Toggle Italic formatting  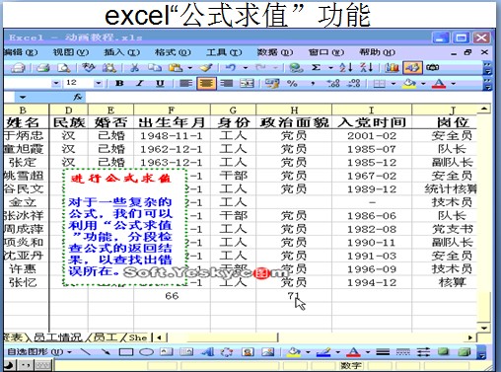[140, 84]
